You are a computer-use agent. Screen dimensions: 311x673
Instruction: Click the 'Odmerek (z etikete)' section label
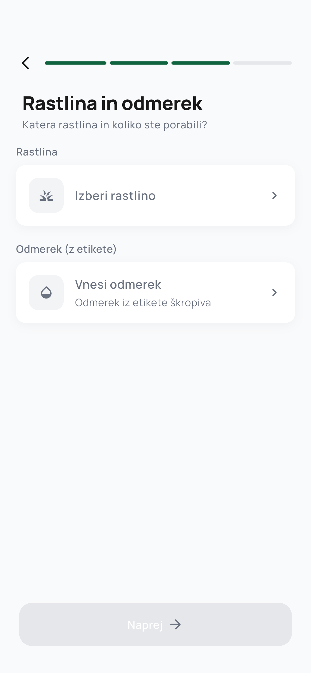[66, 249]
